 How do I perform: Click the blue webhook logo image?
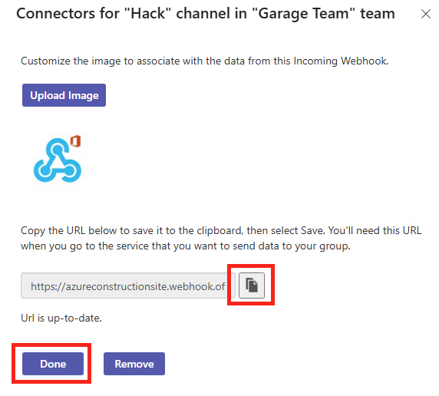(58, 160)
